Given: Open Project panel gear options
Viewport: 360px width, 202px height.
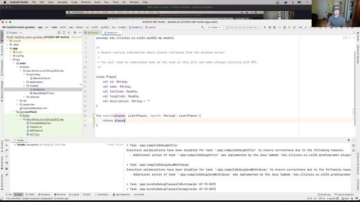Looking at the screenshot, I should coord(75,33).
